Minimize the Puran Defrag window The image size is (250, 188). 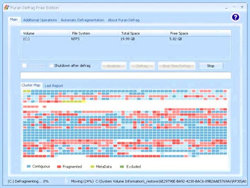226,7
